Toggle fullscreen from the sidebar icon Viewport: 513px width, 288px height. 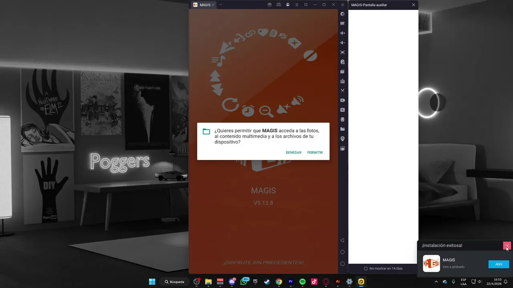pyautogui.click(x=343, y=52)
